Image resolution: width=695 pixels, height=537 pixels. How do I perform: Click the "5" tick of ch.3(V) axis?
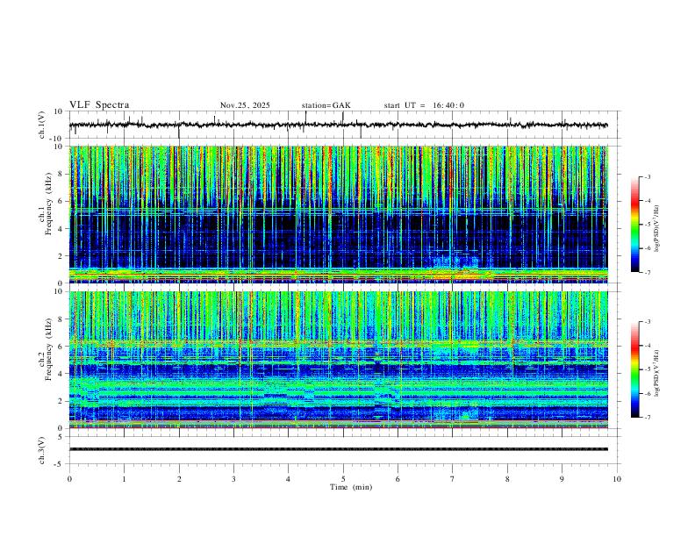click(61, 436)
